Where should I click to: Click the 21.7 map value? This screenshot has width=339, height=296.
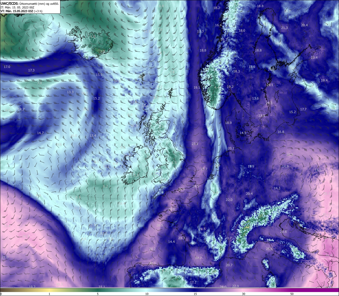[228, 238]
